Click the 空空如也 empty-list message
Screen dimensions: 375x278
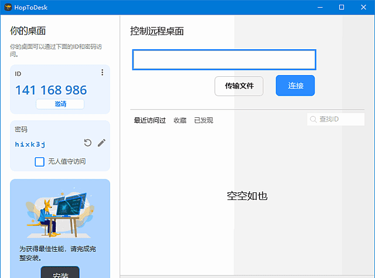(x=247, y=196)
